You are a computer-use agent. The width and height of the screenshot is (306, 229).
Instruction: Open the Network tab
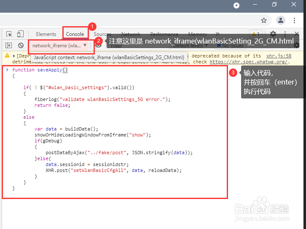click(131, 34)
